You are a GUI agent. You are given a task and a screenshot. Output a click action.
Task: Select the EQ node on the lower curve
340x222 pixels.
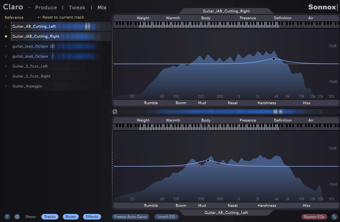(x=208, y=160)
